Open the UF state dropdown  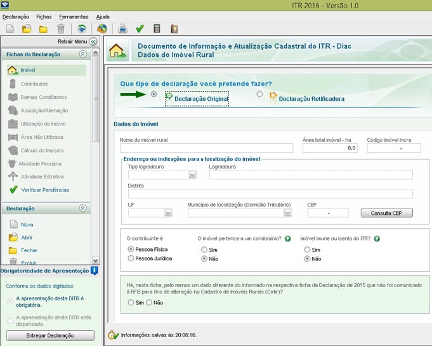pos(168,213)
